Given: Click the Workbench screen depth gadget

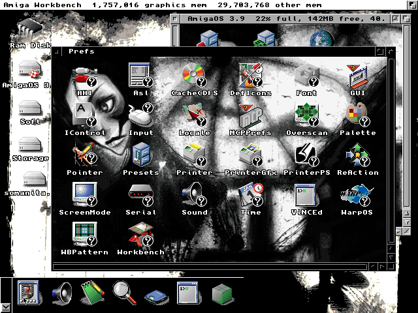Looking at the screenshot, I should click(x=412, y=5).
